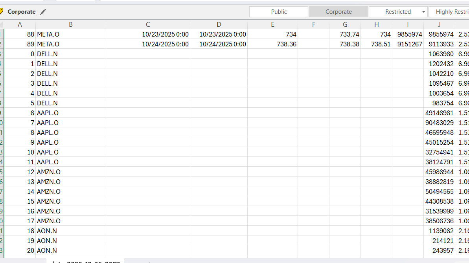Click cell with value 45986944
The height and width of the screenshot is (263, 469).
click(x=439, y=172)
